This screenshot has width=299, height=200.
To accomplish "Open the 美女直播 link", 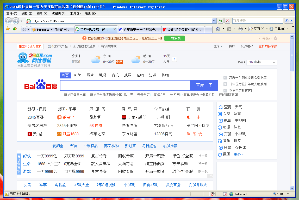I will (x=173, y=185).
